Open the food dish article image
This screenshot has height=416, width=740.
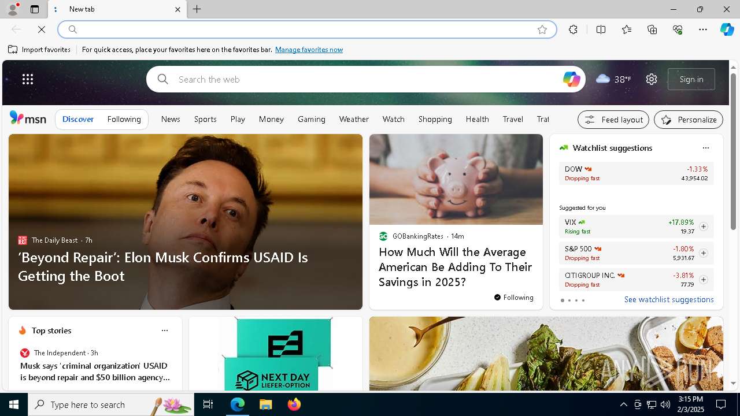[546, 354]
